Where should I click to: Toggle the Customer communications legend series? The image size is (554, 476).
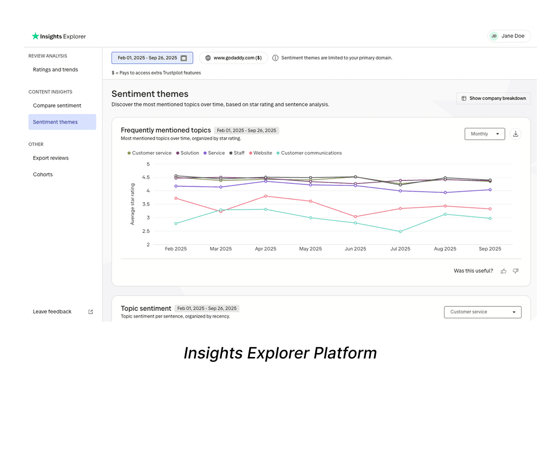(x=309, y=153)
